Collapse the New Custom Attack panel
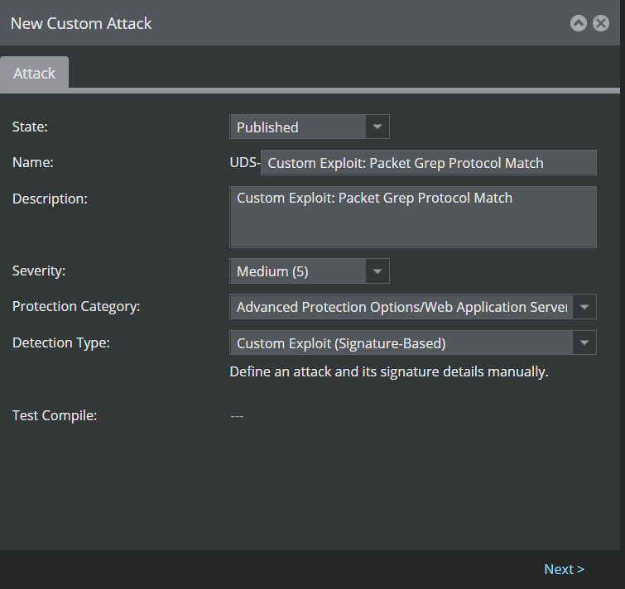Screen dimensions: 625x589 [578, 23]
